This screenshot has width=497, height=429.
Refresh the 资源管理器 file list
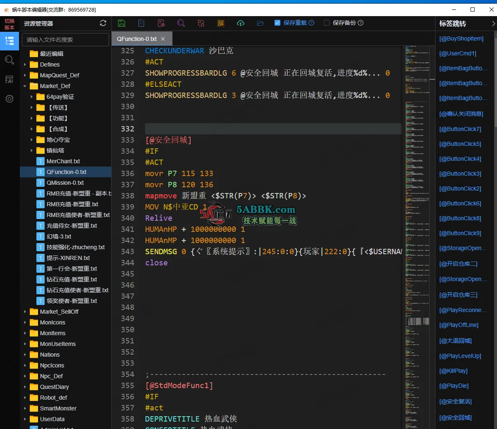(103, 23)
